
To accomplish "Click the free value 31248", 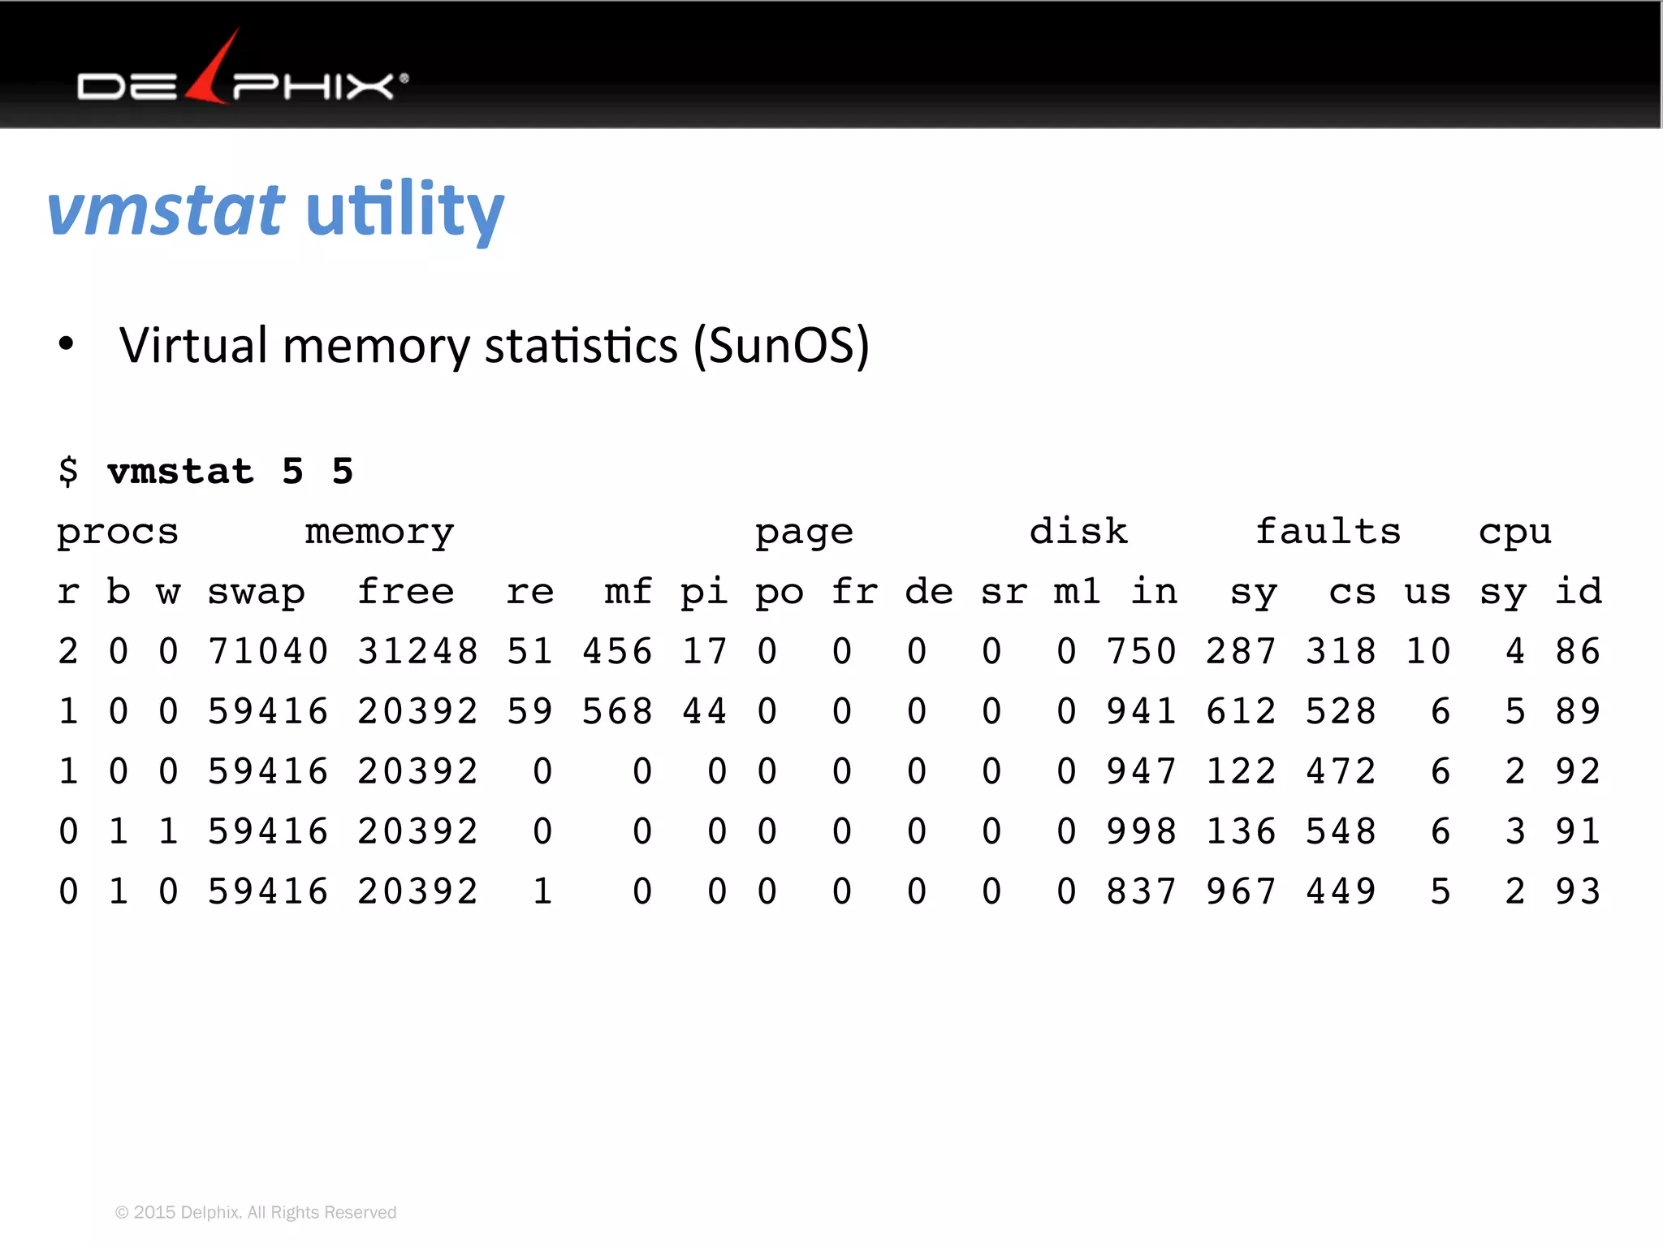I will click(x=417, y=651).
